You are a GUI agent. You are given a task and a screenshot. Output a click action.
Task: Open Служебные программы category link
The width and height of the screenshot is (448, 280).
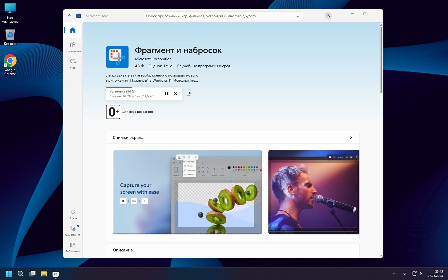pos(205,66)
